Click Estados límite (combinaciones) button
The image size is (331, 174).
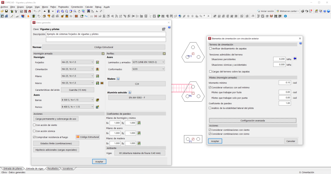pos(56,143)
